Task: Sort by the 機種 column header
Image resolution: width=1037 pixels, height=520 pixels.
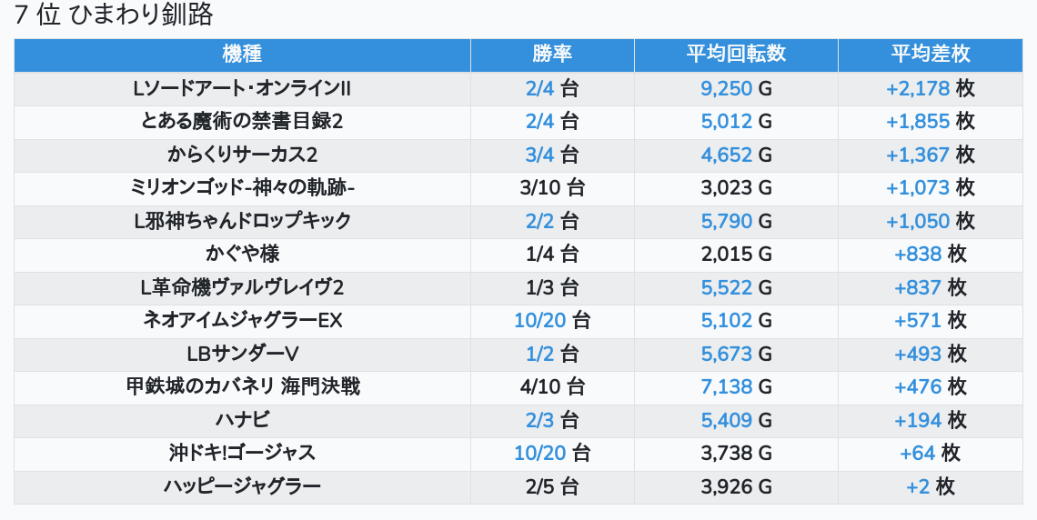Action: pos(242,54)
